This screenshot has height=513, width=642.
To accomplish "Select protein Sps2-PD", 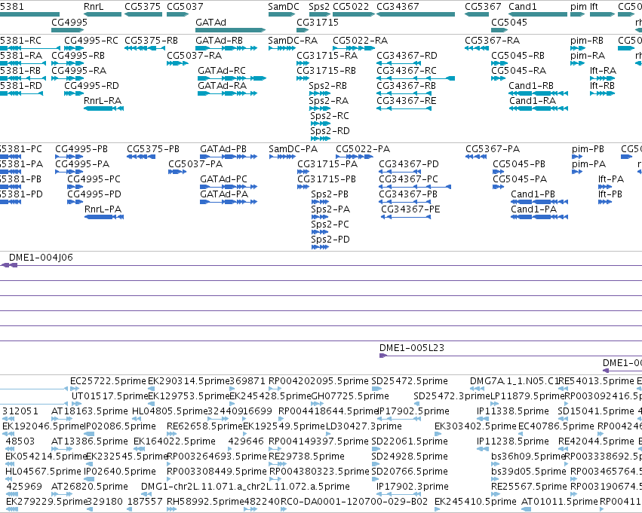I will tap(330, 240).
